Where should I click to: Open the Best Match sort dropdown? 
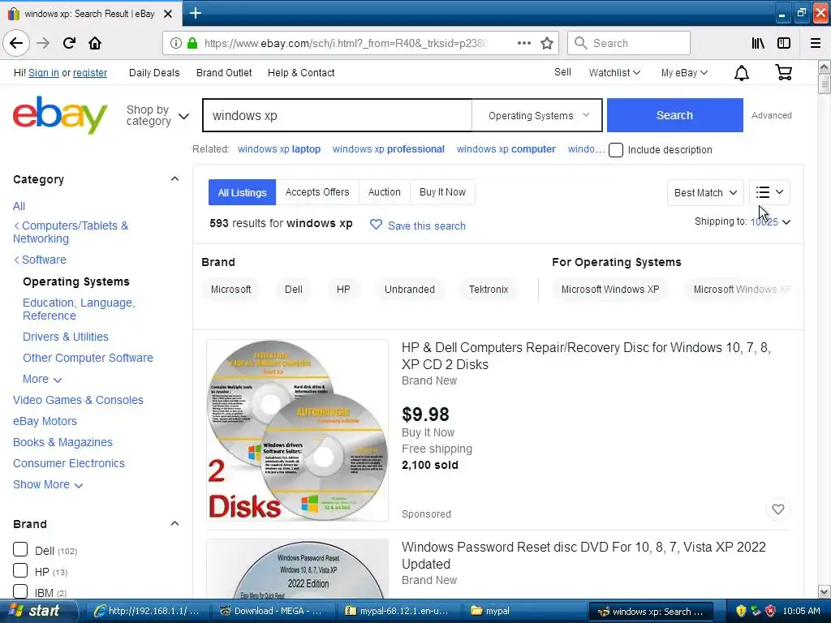705,192
